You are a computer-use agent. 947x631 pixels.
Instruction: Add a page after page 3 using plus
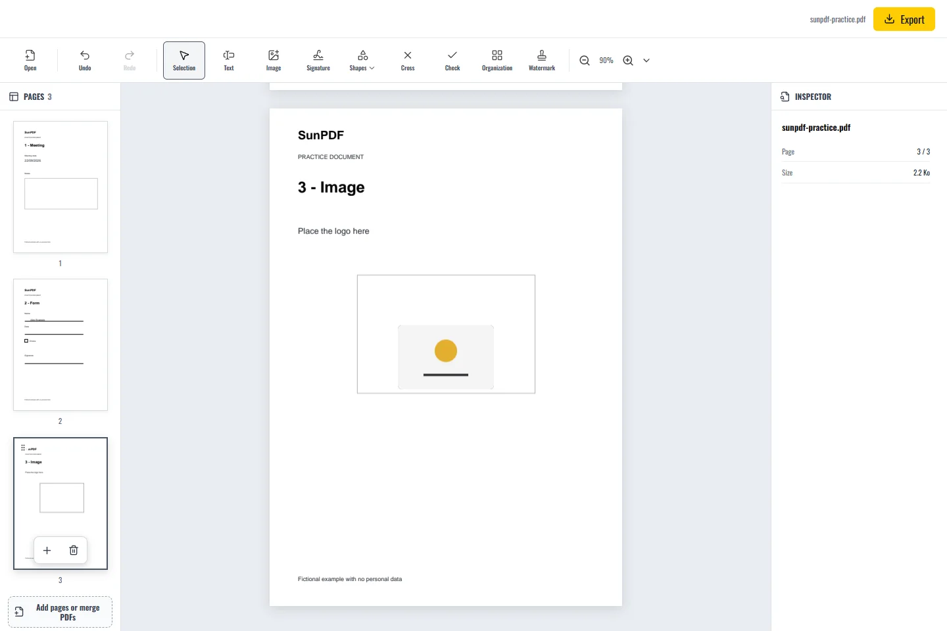[47, 550]
